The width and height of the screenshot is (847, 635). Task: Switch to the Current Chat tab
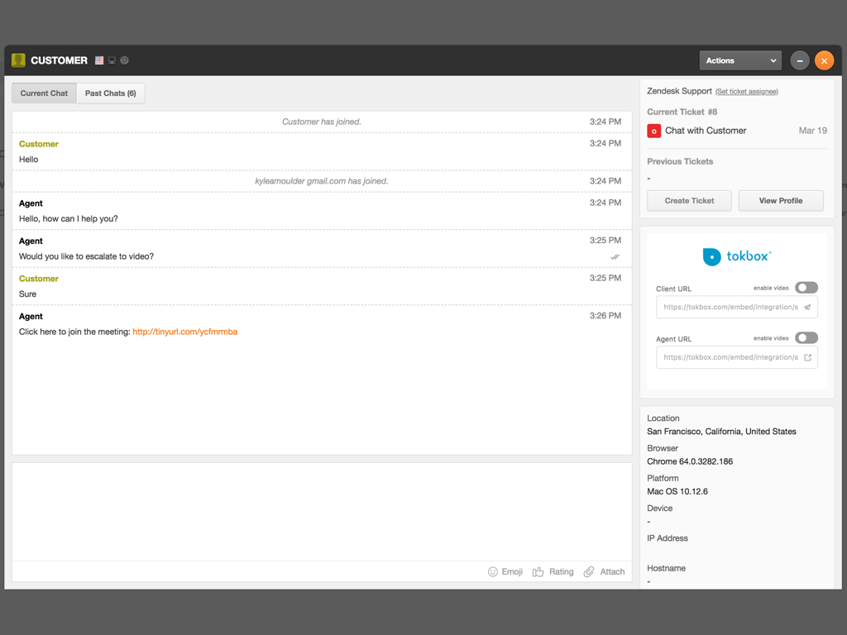point(44,93)
